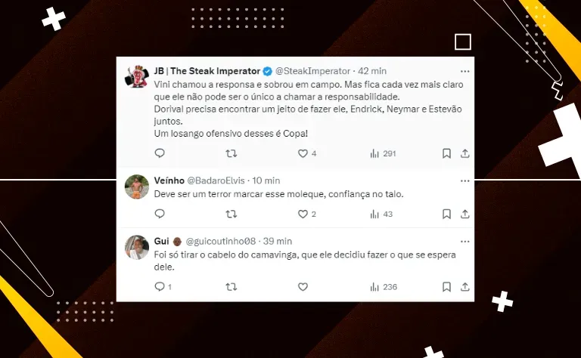Viewport: 581px width, 358px height.
Task: Open more options on Veínho's tweet
Action: tap(464, 181)
